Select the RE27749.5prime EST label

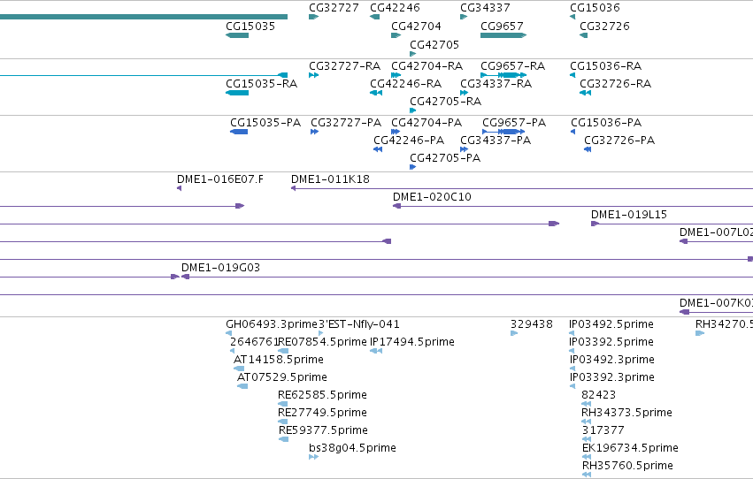[322, 413]
